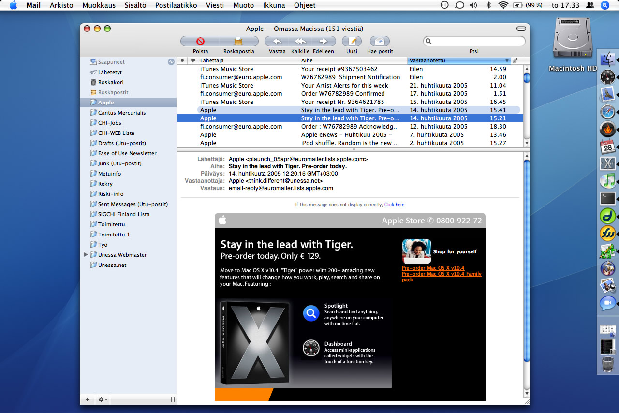Expand the Unessa Webmaster mailbox folder
This screenshot has width=619, height=413.
click(86, 255)
